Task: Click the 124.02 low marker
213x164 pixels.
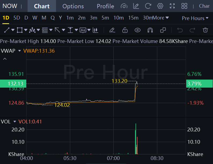Action: (62, 105)
